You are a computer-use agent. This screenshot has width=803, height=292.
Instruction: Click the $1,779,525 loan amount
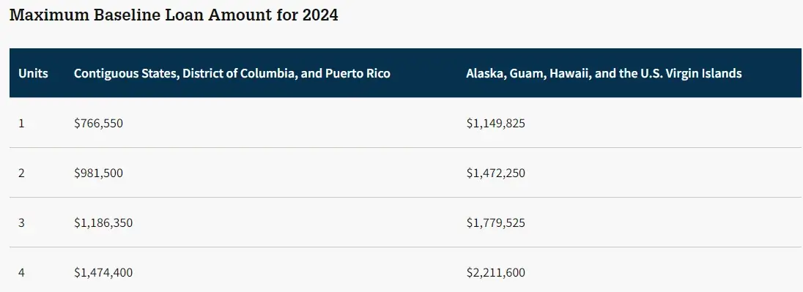coord(496,223)
